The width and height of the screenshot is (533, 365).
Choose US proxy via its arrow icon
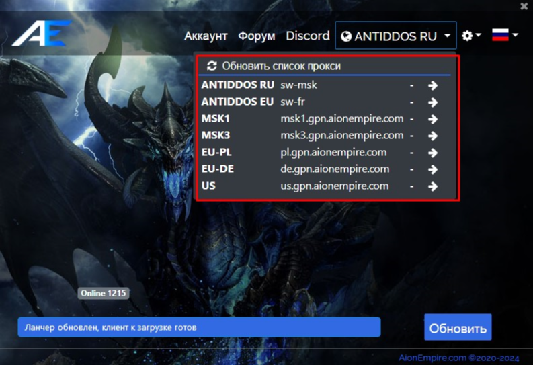pyautogui.click(x=433, y=186)
